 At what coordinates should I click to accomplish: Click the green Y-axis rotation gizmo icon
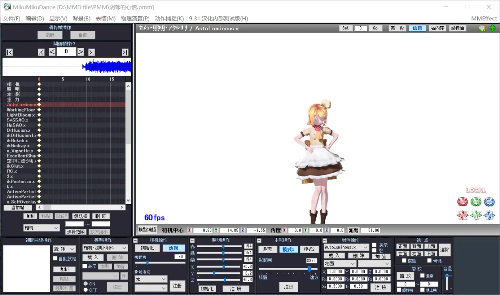(476, 202)
